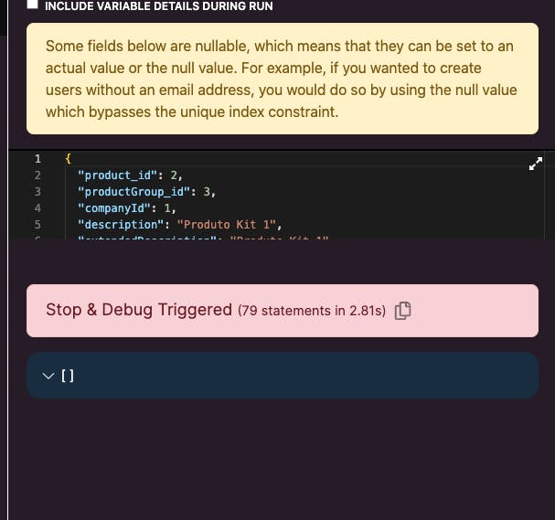The height and width of the screenshot is (520, 555).
Task: Click the Include Variable Details During Run label
Action: (158, 6)
